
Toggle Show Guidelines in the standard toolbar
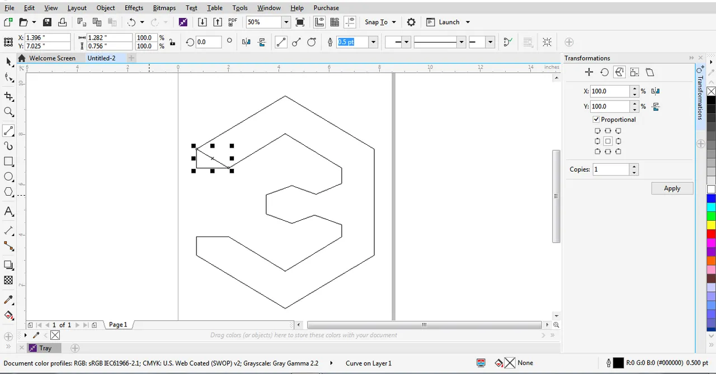coord(350,22)
